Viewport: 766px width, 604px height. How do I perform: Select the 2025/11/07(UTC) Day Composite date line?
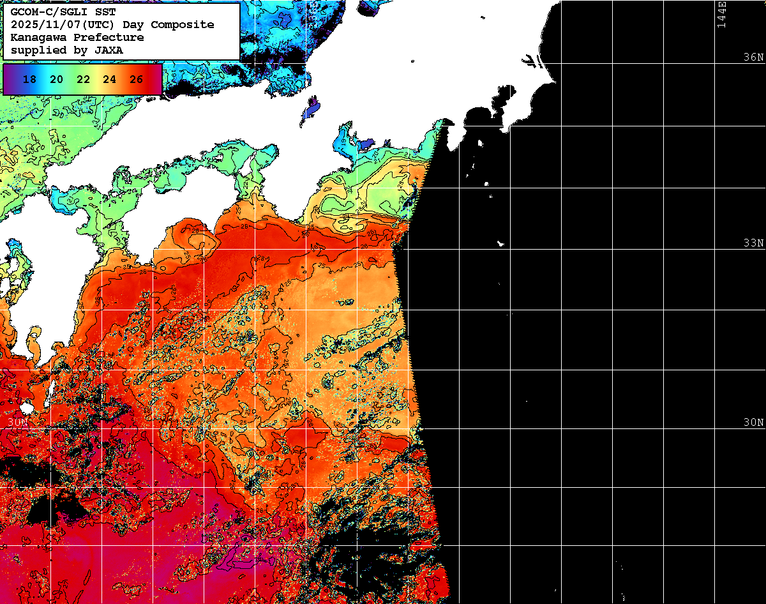[x=112, y=25]
